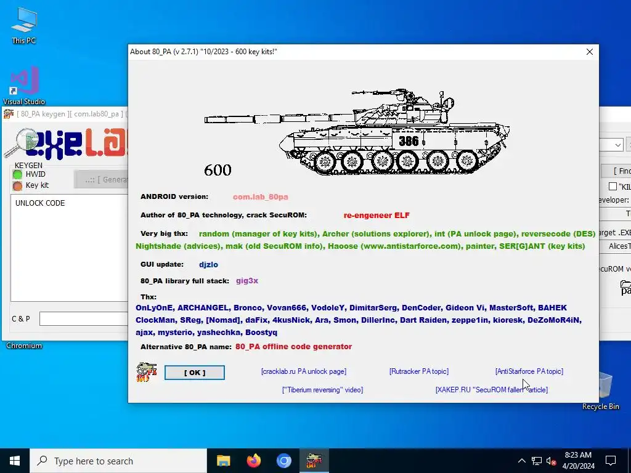The width and height of the screenshot is (631, 473).
Task: Click the folder icon in keygen window
Action: [x=625, y=288]
